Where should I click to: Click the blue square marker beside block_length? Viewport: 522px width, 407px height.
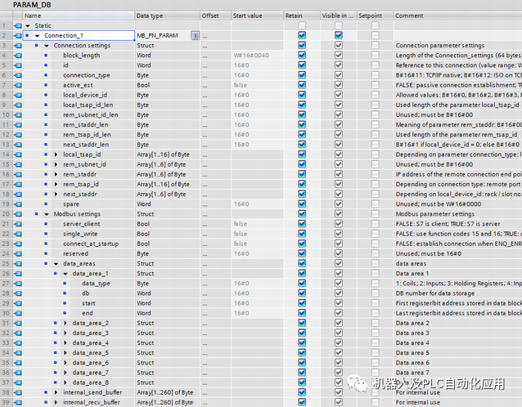(x=46, y=56)
